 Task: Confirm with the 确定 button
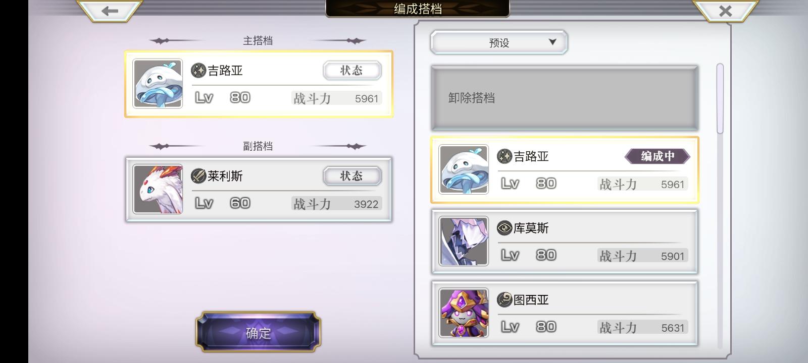[258, 332]
